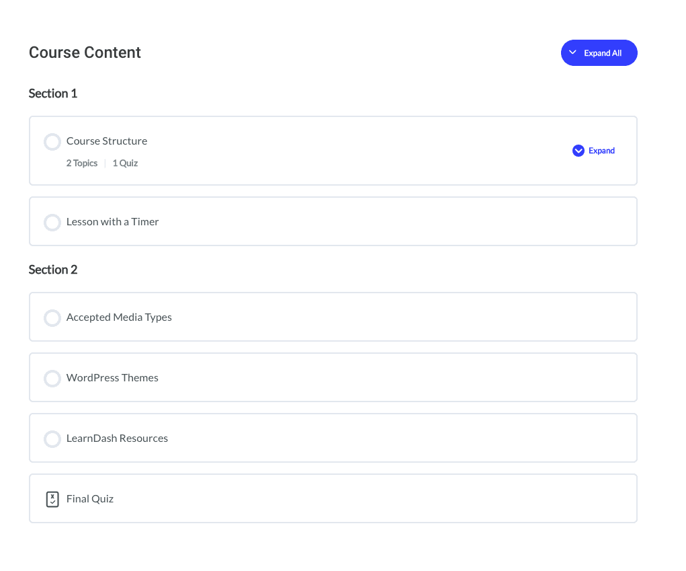Image resolution: width=686 pixels, height=571 pixels.
Task: Click the blue circular Expand arrow icon
Action: pyautogui.click(x=578, y=151)
